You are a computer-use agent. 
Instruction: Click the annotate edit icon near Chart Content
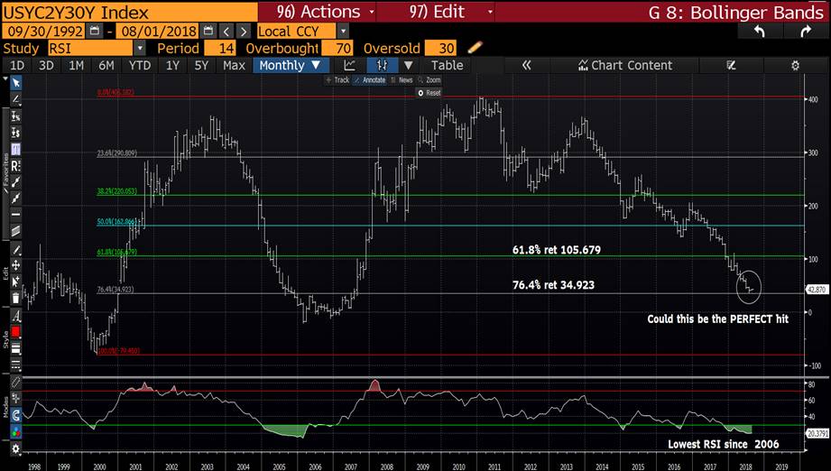tap(732, 65)
